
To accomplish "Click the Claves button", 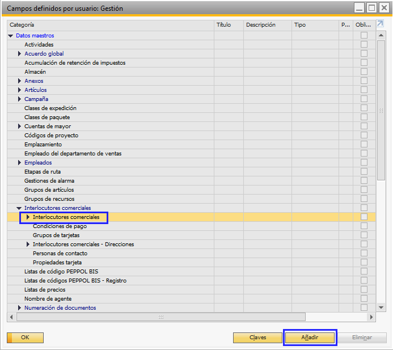I will (257, 338).
